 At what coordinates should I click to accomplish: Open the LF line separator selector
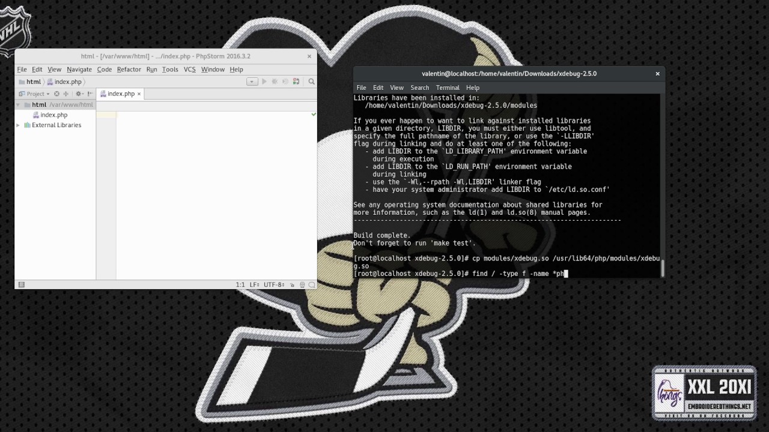(x=254, y=285)
